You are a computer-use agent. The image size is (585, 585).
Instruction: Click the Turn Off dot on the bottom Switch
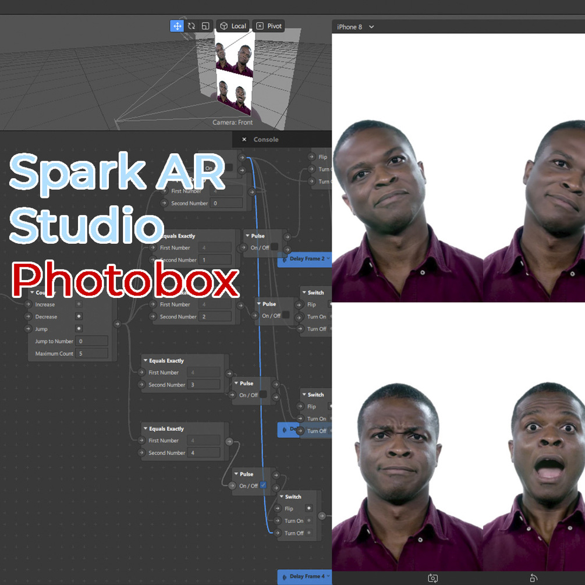[x=309, y=533]
